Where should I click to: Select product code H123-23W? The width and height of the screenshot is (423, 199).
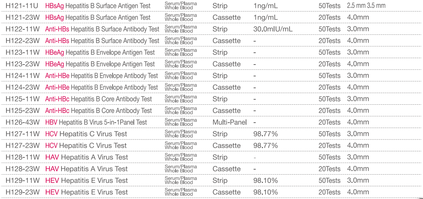tap(23, 64)
